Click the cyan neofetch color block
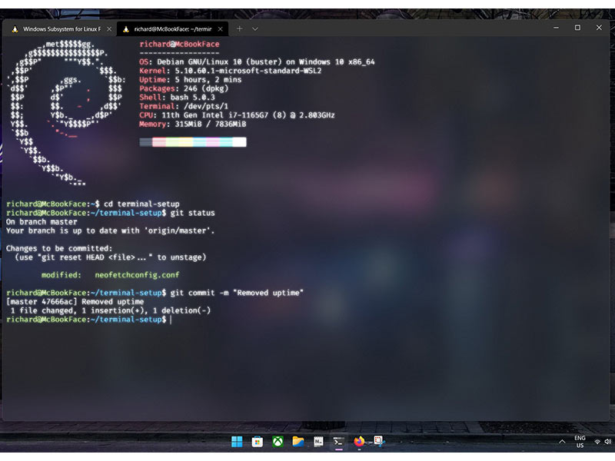This screenshot has height=461, width=615. 226,142
